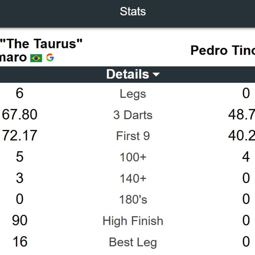Click the 100+ row label
The height and width of the screenshot is (255, 255).
(133, 157)
